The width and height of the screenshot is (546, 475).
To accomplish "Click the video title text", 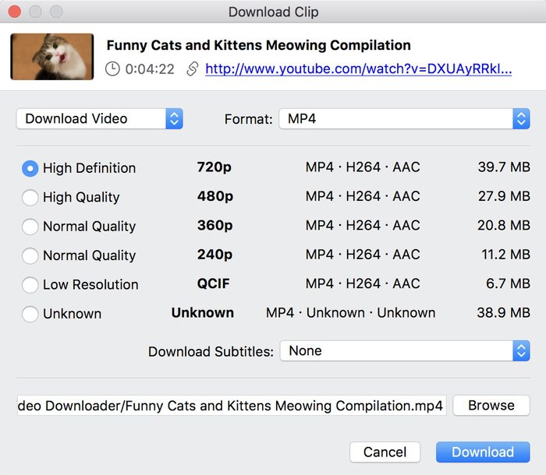I will 258,45.
